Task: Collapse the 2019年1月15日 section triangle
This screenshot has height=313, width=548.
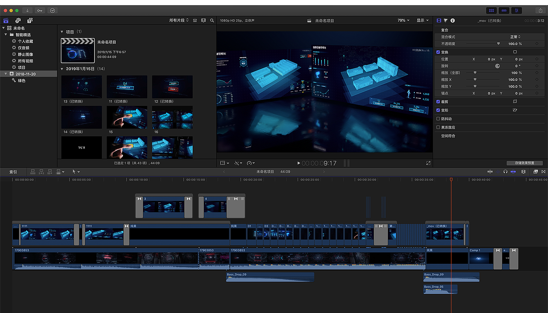Action: [x=62, y=69]
